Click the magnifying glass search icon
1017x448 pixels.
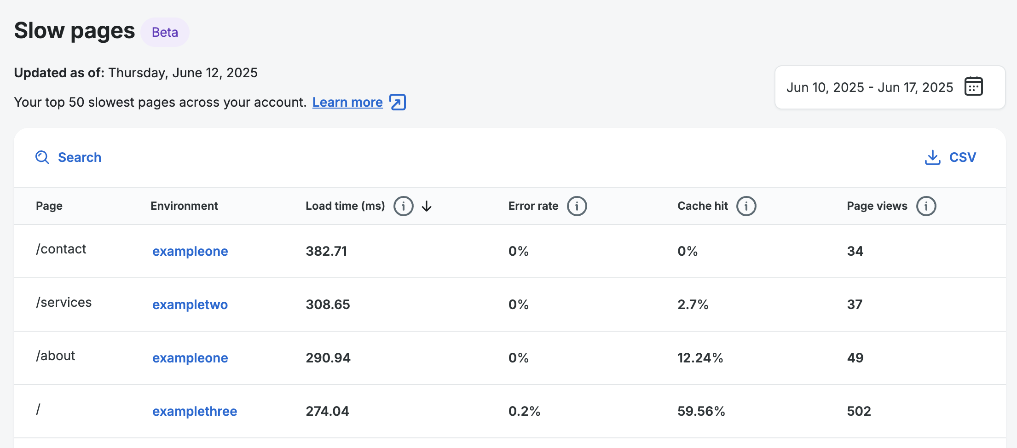click(42, 157)
